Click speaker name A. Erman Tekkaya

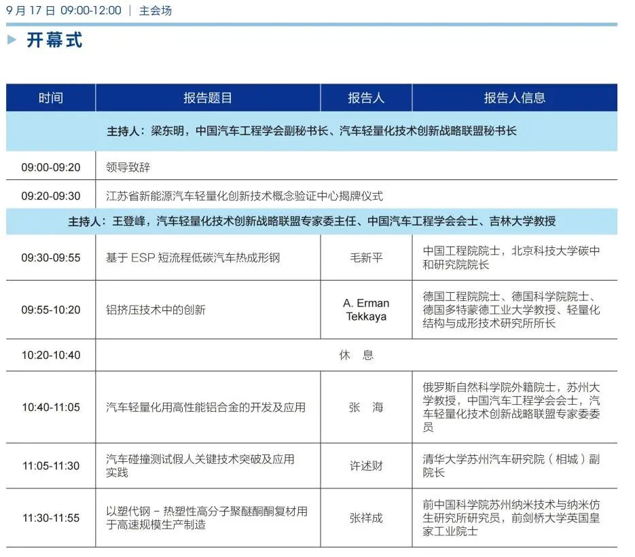point(366,310)
